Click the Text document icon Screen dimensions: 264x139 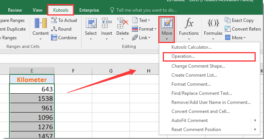135,20
